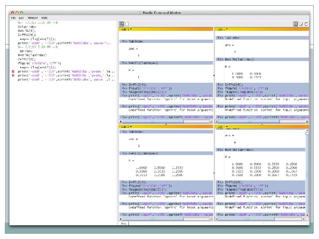This screenshot has height=239, width=319.
Task: Click the blue lab view icon at toolbar left
Action: point(122,23)
